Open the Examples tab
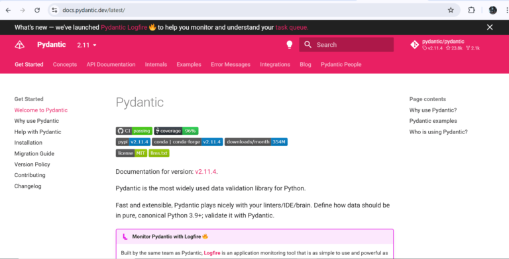Image resolution: width=509 pixels, height=259 pixels. [189, 65]
